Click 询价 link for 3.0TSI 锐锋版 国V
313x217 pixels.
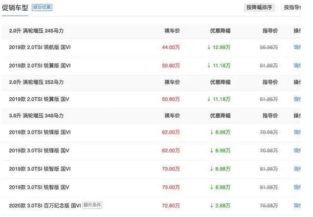[x=297, y=151]
